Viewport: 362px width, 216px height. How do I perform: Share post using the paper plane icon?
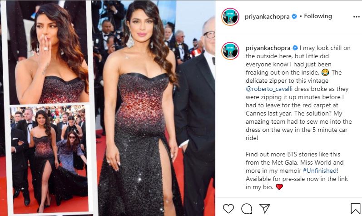pos(265,208)
